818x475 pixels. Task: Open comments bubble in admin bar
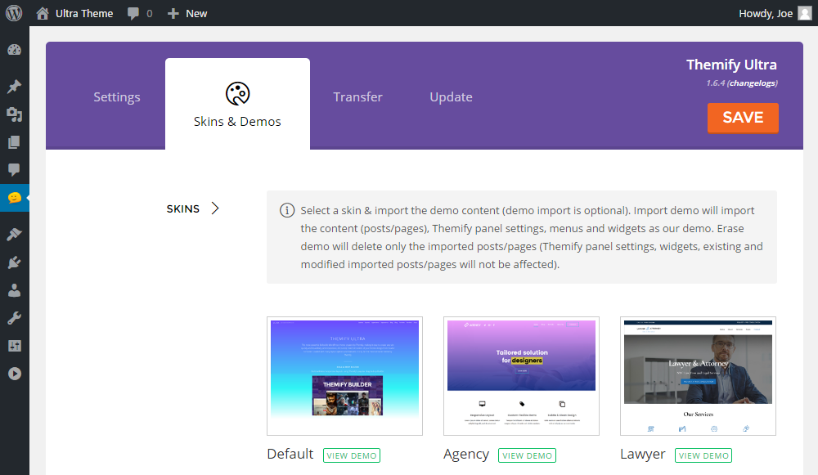133,14
